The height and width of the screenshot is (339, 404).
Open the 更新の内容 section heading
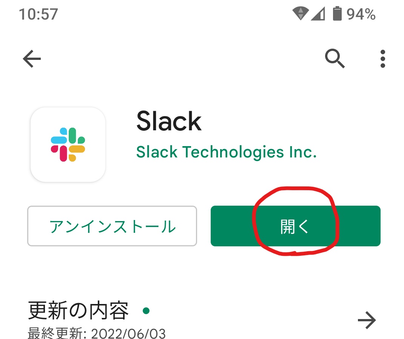(78, 310)
